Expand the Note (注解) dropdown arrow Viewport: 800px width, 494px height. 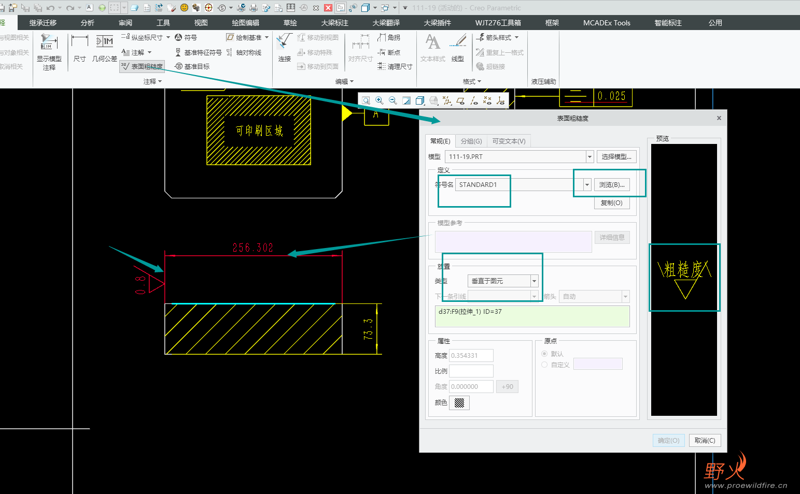coord(149,52)
